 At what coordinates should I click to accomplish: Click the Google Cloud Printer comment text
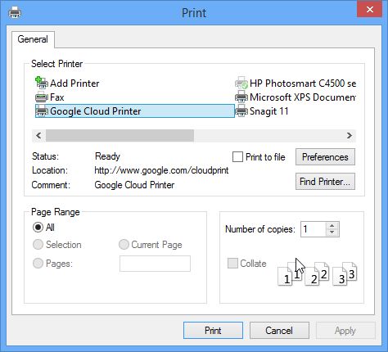134,185
